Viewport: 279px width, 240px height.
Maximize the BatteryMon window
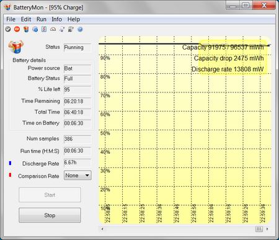(246, 6)
